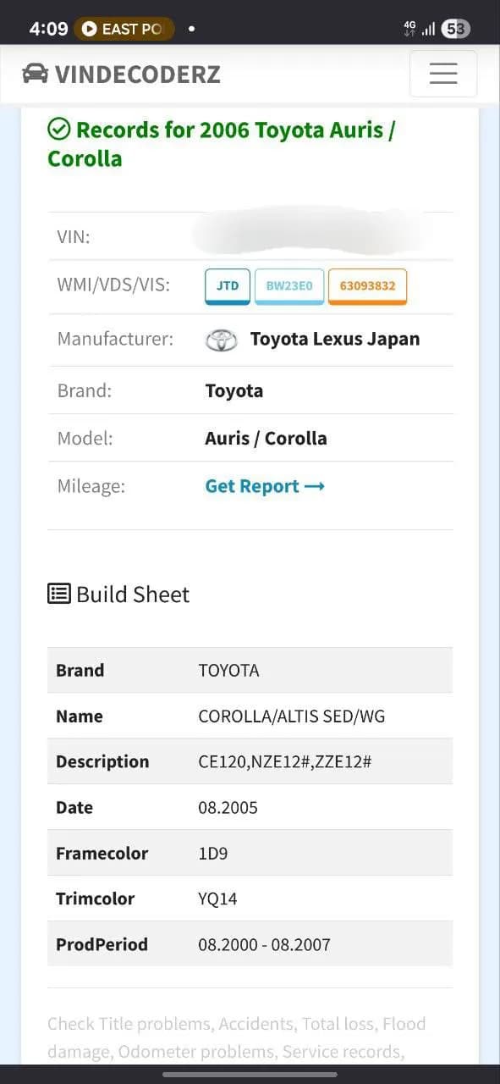This screenshot has width=500, height=1084.
Task: Click the 'Manufacturer:' label
Action: click(x=115, y=340)
